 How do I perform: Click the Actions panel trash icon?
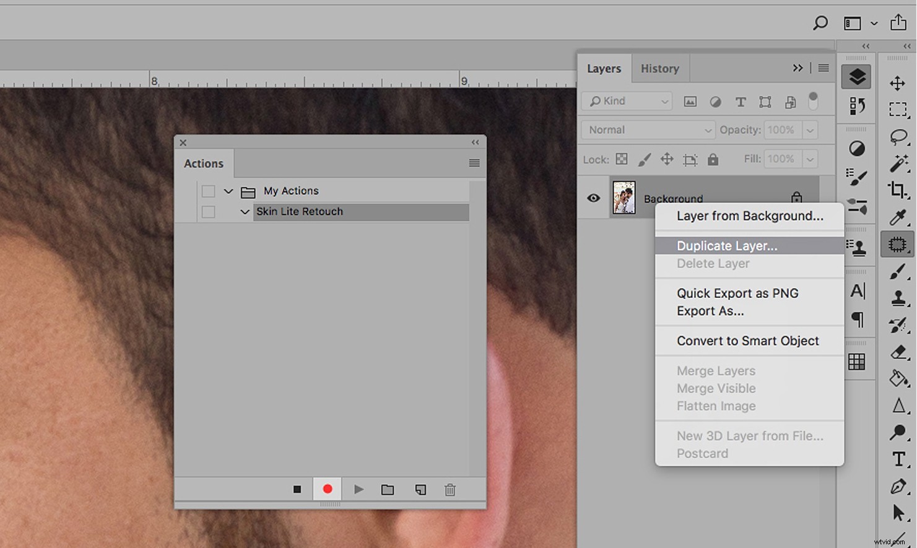450,490
